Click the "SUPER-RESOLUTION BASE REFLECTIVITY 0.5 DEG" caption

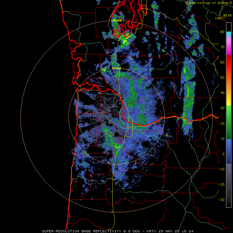tap(91, 231)
